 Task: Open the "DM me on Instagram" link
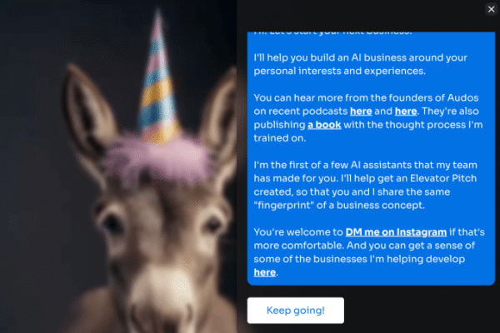[396, 232]
